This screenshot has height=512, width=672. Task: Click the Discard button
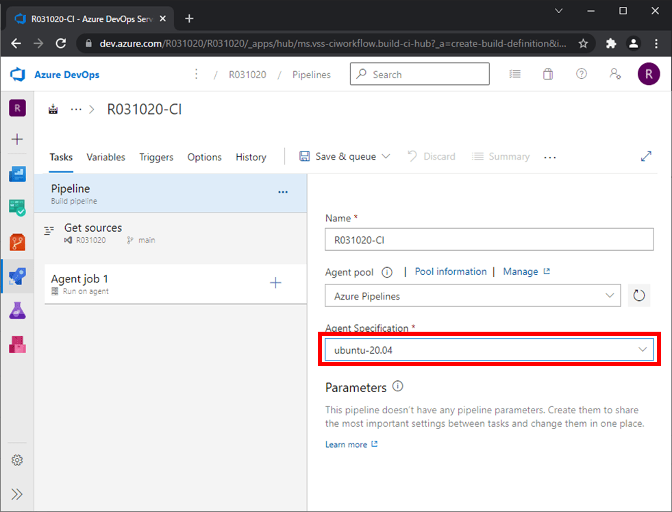431,156
